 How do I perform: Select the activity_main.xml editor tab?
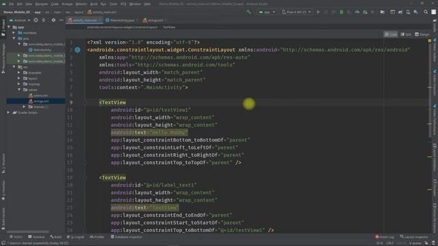click(85, 20)
